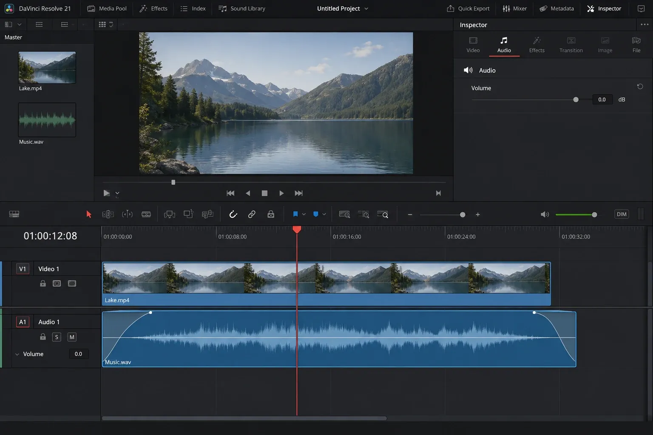This screenshot has width=653, height=435.
Task: Adjust the green monitor volume slider
Action: 594,215
